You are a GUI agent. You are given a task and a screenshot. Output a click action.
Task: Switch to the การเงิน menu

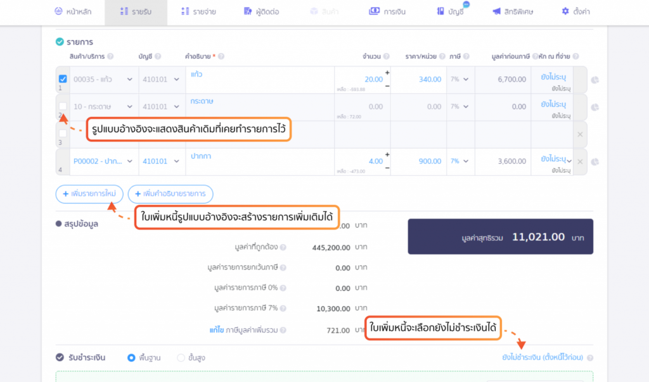[387, 11]
